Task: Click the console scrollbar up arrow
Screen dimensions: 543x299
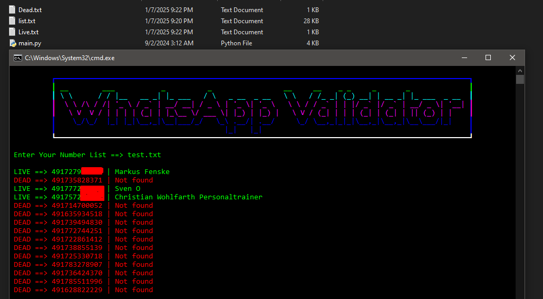Action: coord(520,71)
